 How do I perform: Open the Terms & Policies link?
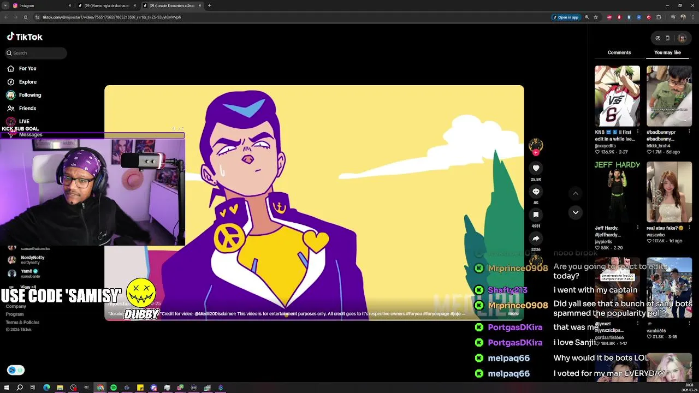point(22,322)
